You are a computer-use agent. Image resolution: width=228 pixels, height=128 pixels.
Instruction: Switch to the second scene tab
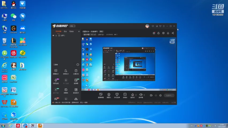tap(65, 31)
